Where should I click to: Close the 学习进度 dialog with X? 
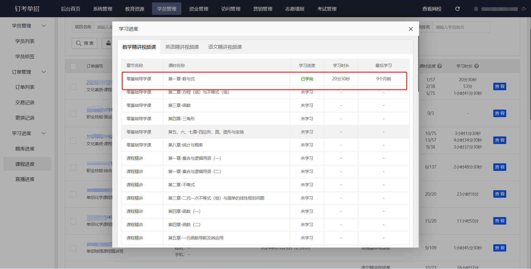click(411, 29)
